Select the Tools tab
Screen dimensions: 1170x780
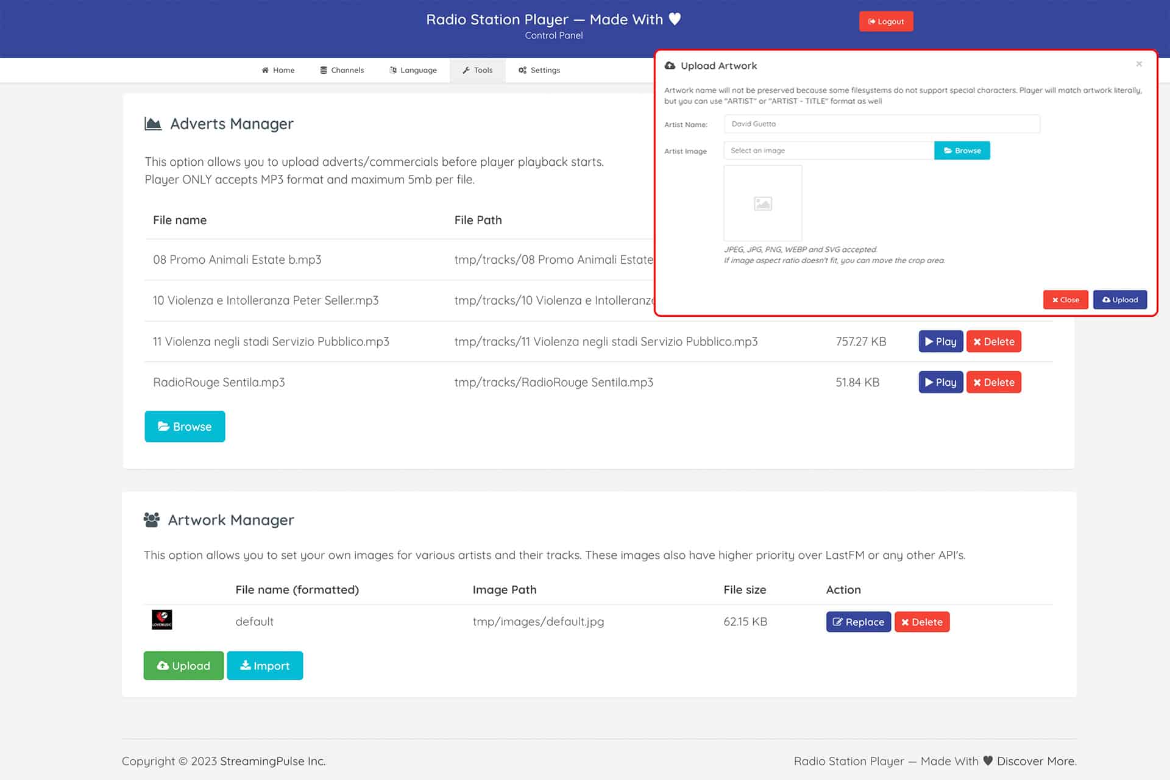[477, 70]
